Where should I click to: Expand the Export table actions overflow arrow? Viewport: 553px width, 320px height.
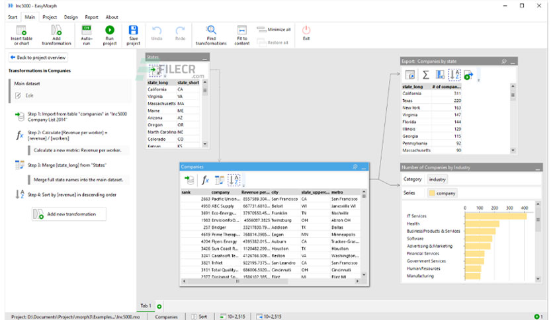coord(479,81)
